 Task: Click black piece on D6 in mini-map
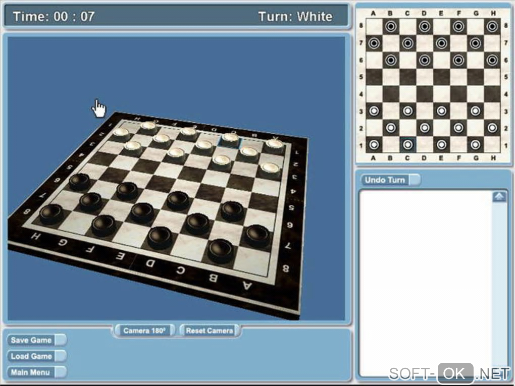pos(425,60)
